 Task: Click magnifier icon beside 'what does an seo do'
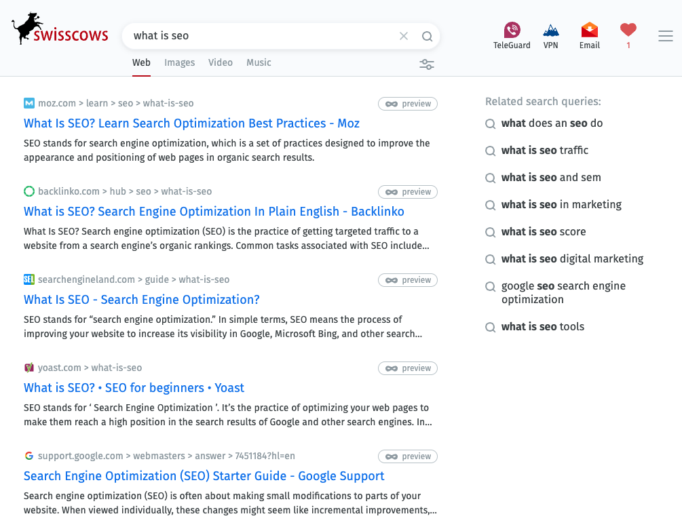click(x=490, y=124)
